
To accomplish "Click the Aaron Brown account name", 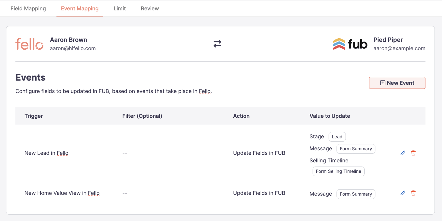I will click(68, 40).
